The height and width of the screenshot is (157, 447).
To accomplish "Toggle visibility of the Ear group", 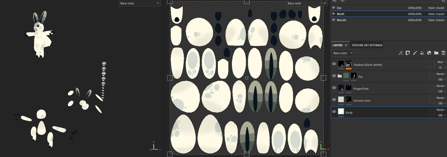I will click(334, 76).
